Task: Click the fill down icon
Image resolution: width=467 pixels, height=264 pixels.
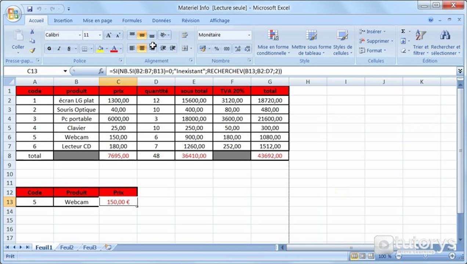Action: point(403,41)
